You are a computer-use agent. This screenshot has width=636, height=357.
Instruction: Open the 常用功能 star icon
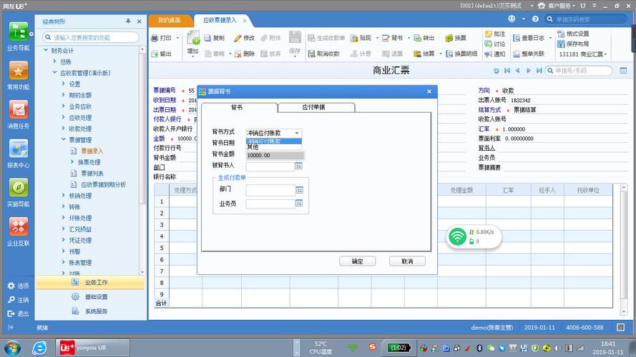click(x=19, y=71)
